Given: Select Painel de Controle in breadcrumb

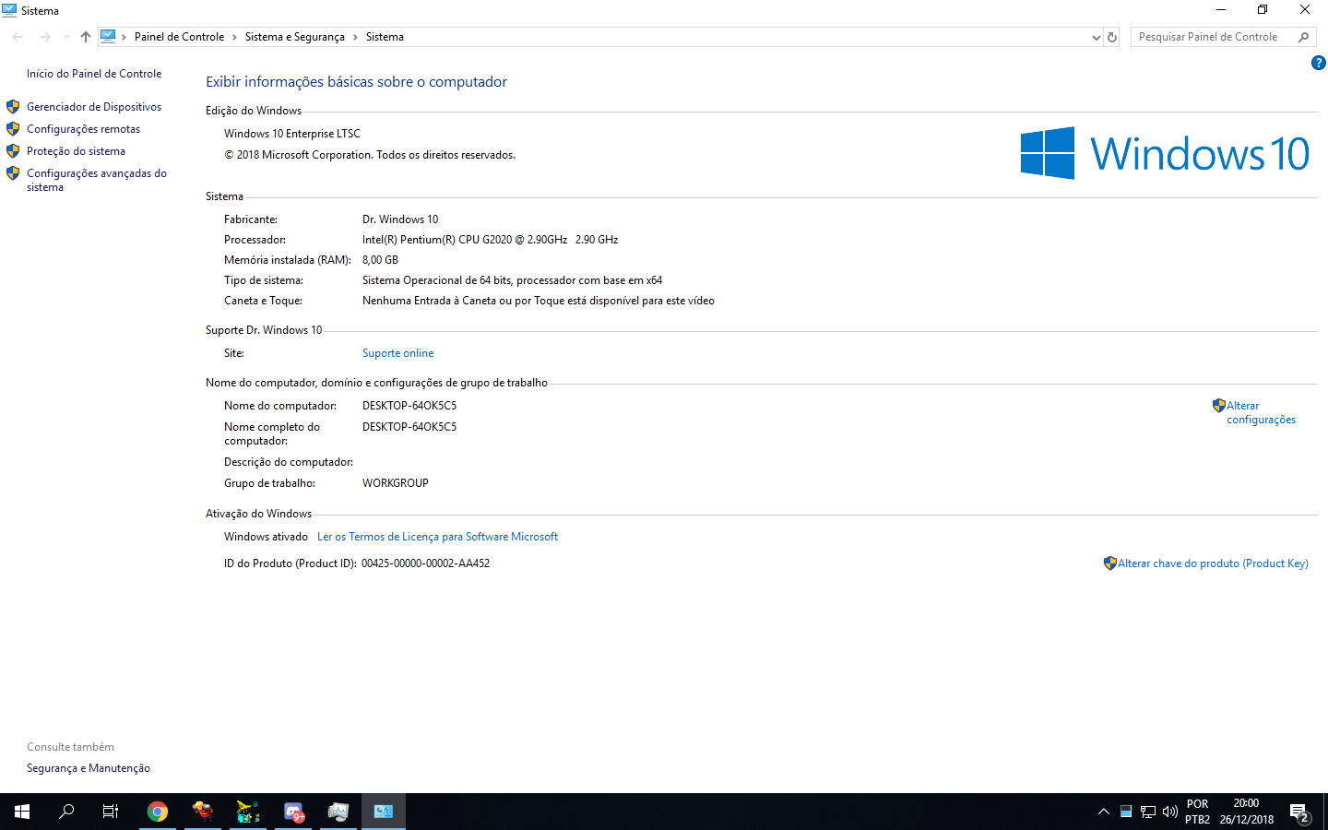Looking at the screenshot, I should 179,37.
